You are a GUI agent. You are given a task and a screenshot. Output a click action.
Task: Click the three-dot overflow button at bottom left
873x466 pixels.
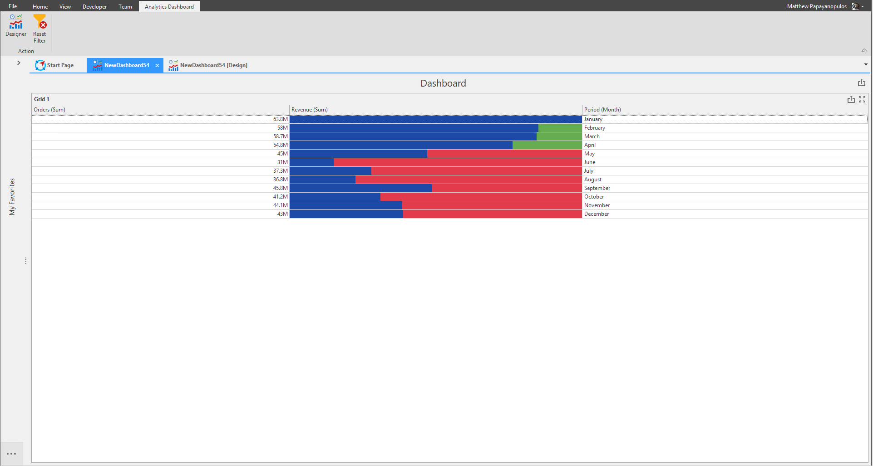(x=11, y=454)
